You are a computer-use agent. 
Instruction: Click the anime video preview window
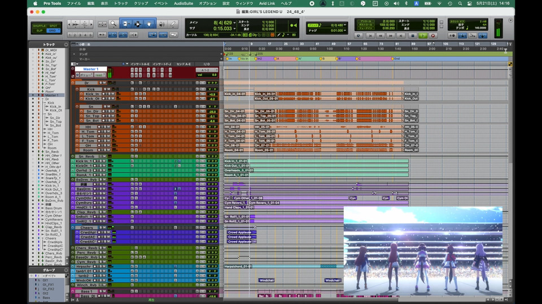423,252
